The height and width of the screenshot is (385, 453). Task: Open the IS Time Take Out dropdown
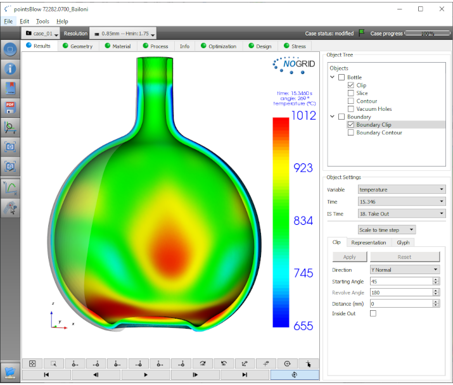[x=402, y=214]
